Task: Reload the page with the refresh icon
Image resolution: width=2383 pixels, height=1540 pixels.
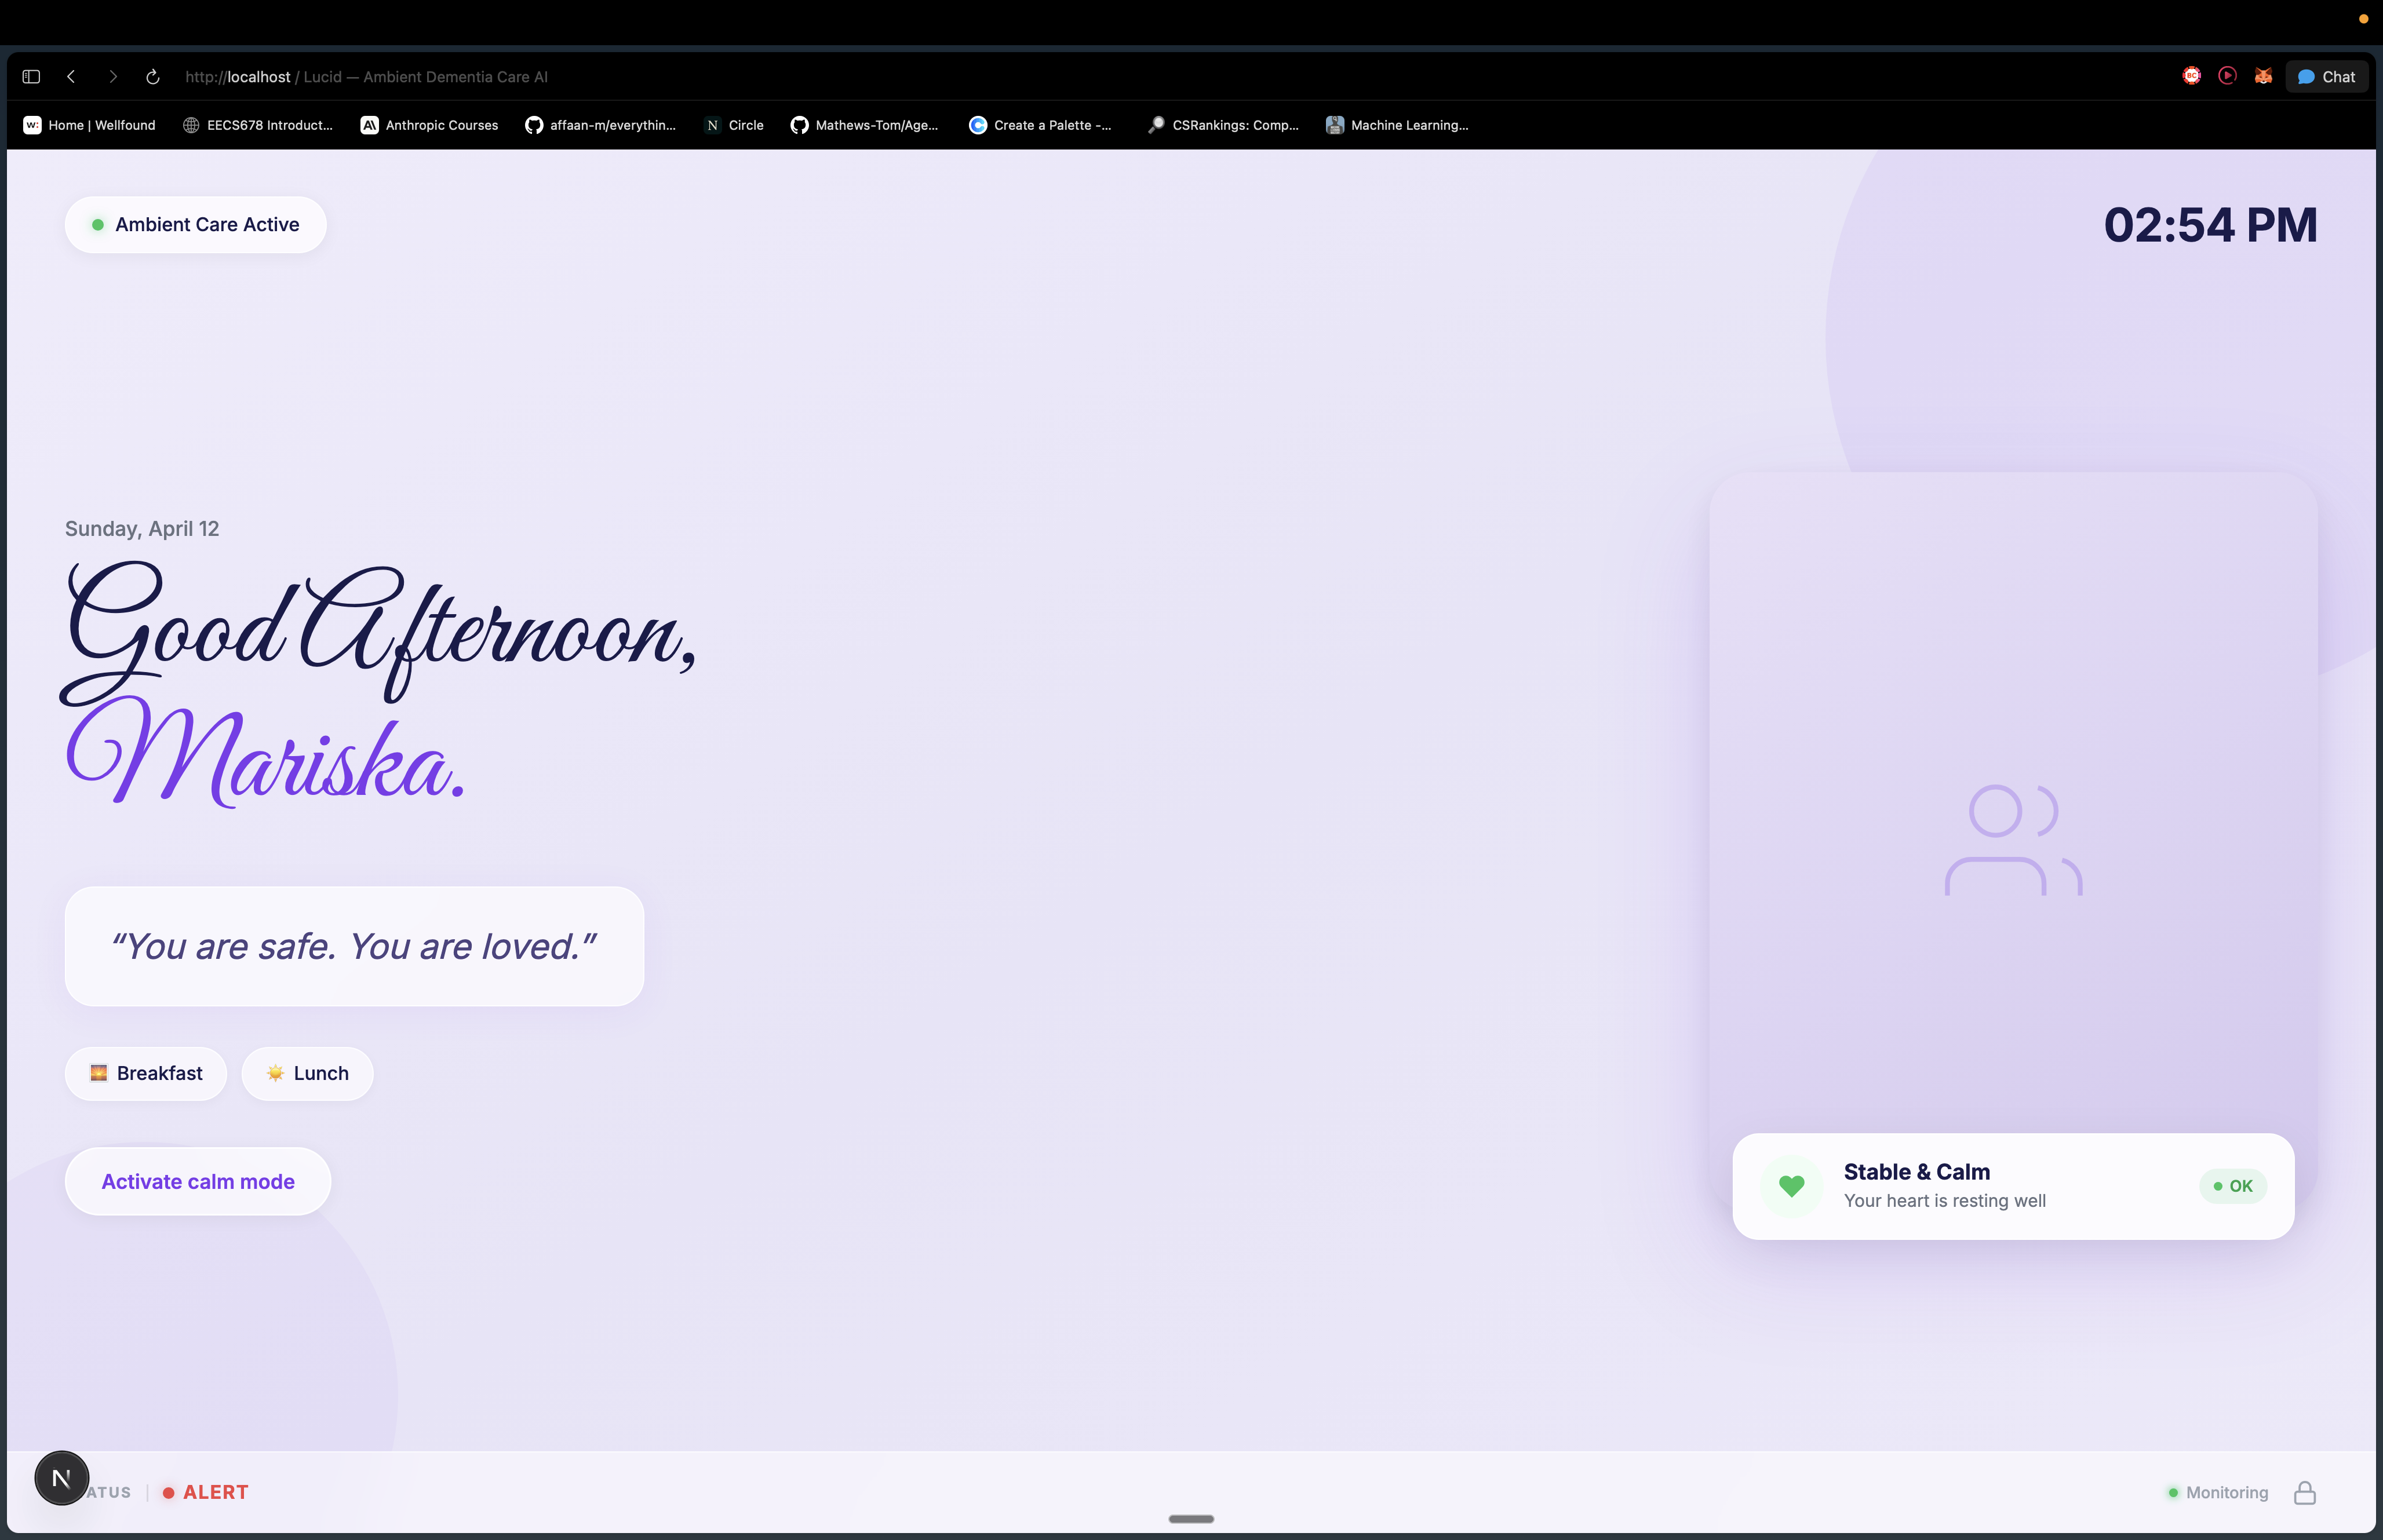Action: point(153,77)
